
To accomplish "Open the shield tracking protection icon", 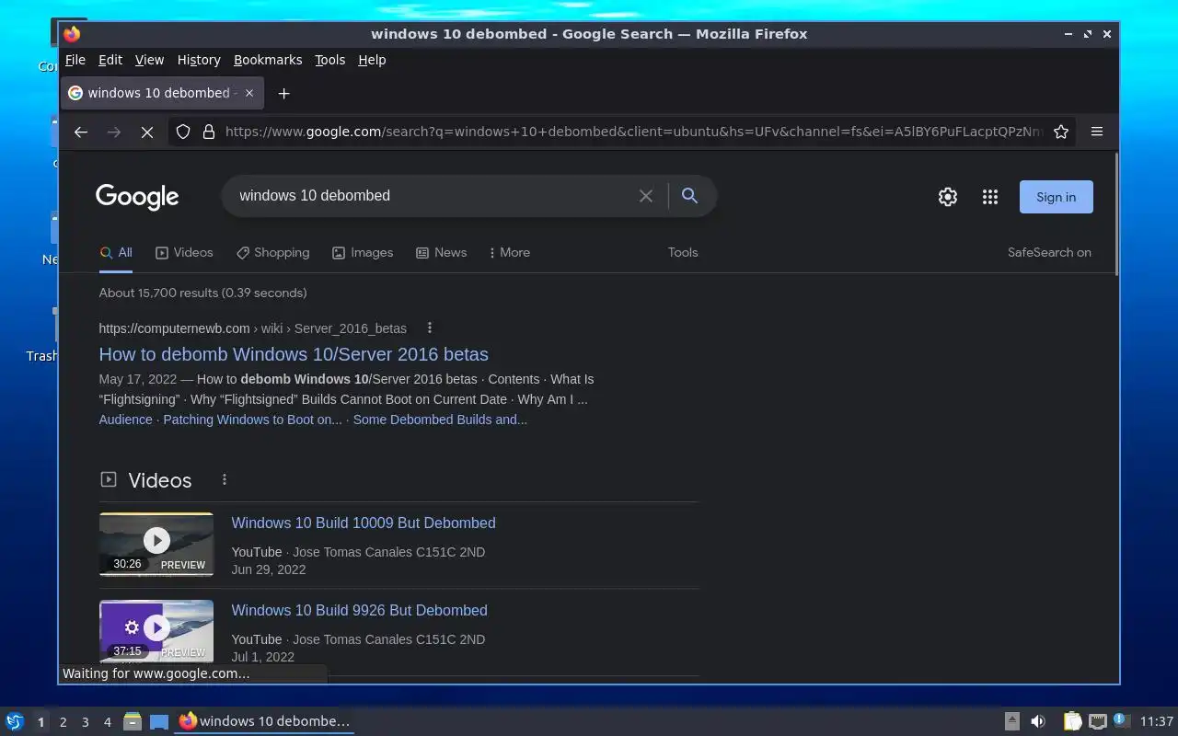I will pyautogui.click(x=183, y=132).
